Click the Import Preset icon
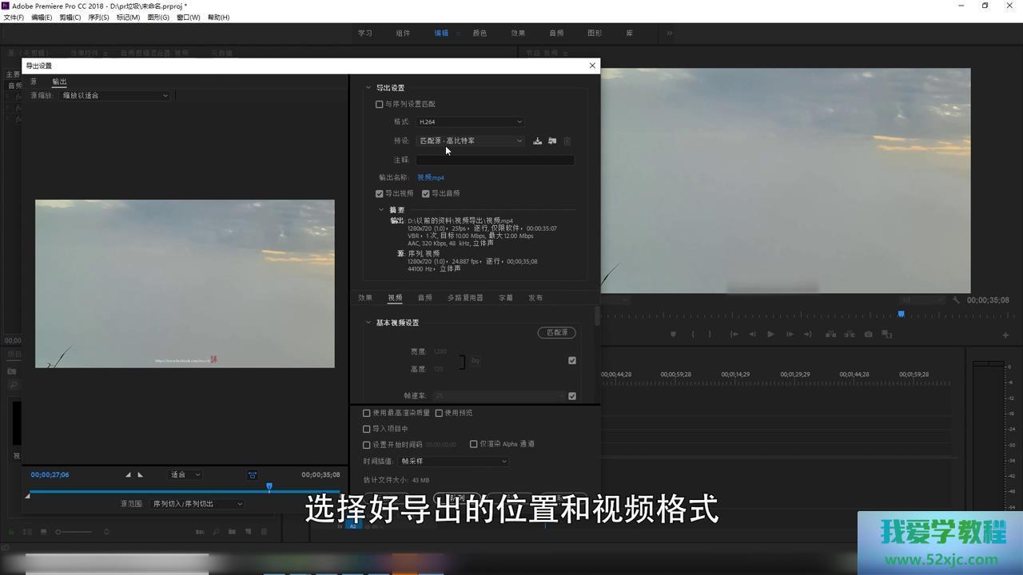The image size is (1023, 575). [x=552, y=141]
